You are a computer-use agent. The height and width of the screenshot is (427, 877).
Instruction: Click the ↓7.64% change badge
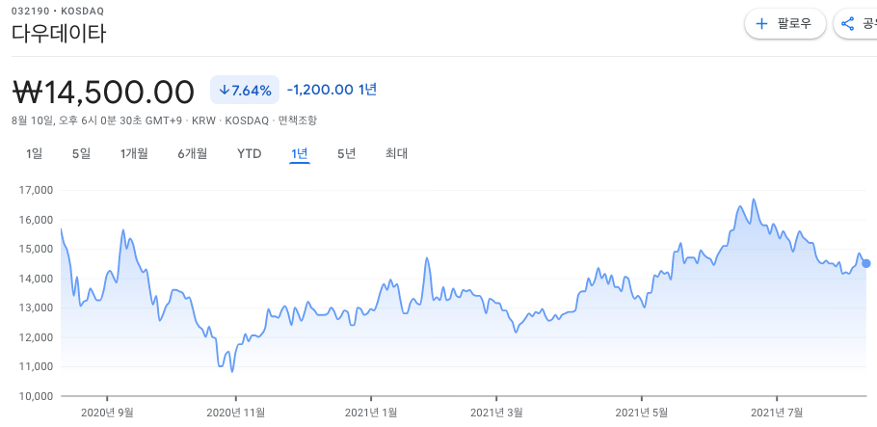(245, 90)
